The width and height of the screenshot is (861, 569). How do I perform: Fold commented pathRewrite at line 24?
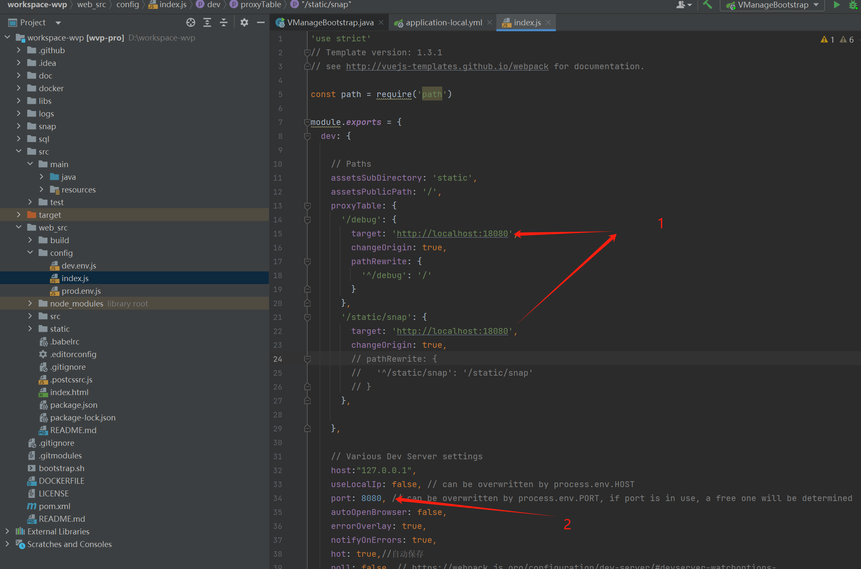[x=307, y=359]
